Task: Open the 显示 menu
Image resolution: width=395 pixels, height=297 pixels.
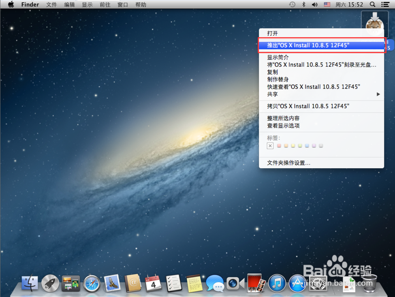Action: [x=87, y=4]
